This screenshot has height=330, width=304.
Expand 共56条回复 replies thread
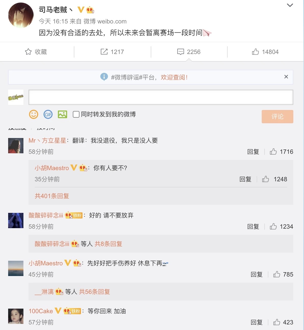click(94, 292)
